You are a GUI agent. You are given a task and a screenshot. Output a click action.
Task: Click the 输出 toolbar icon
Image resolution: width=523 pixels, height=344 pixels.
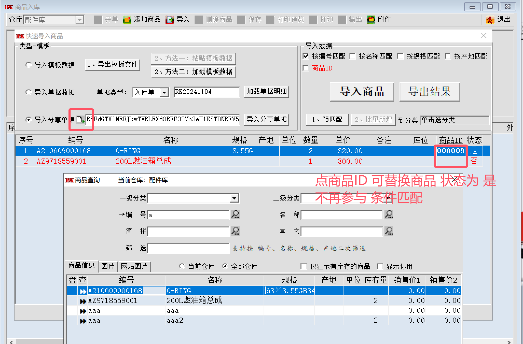coord(342,20)
